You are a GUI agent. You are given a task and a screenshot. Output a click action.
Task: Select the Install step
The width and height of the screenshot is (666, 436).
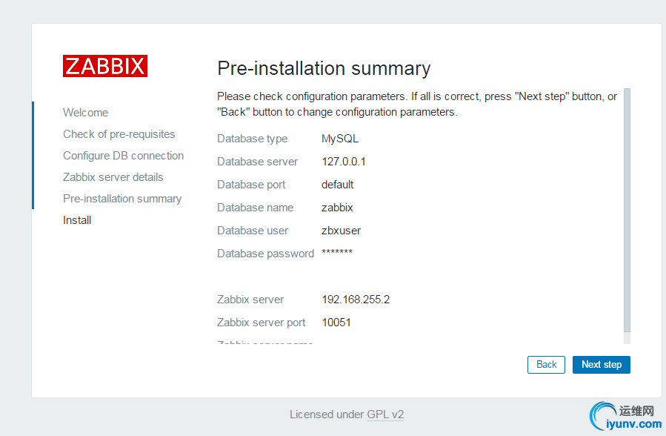pos(78,220)
